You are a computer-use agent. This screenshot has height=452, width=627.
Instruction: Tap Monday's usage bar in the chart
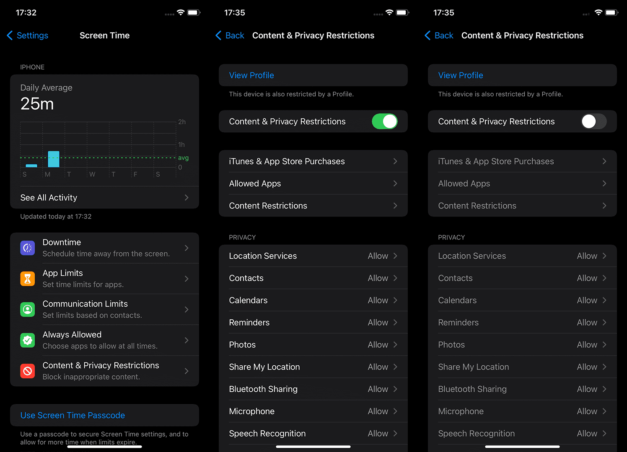54,159
